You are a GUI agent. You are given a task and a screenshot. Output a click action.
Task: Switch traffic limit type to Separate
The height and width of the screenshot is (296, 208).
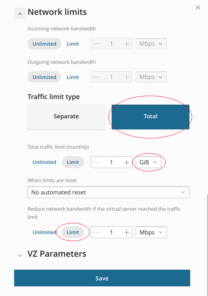pyautogui.click(x=66, y=117)
